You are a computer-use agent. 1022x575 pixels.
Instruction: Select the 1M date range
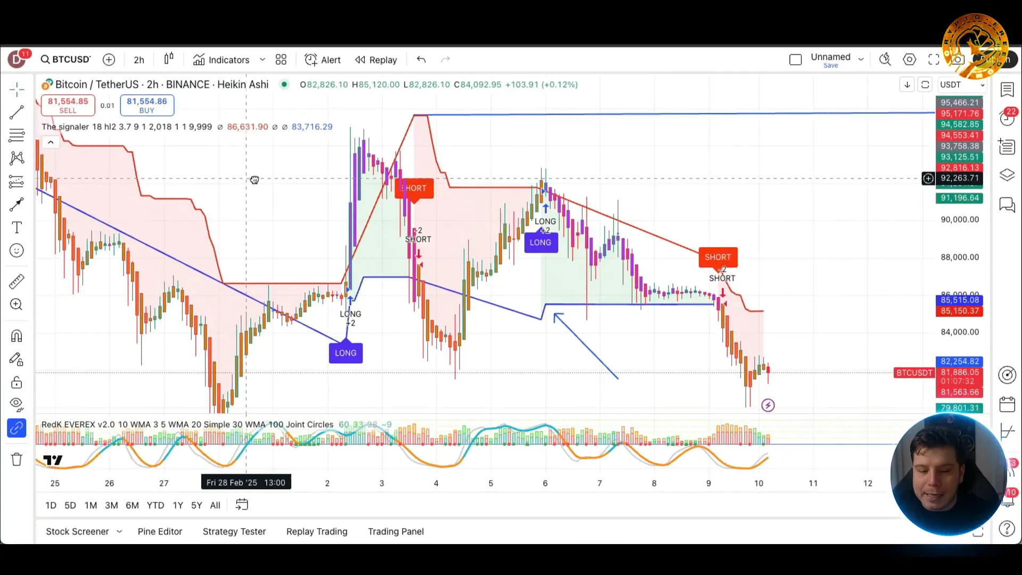91,505
